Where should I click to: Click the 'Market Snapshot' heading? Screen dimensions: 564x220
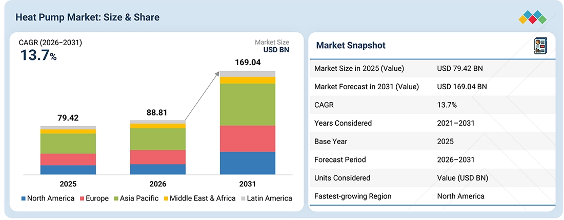(351, 45)
